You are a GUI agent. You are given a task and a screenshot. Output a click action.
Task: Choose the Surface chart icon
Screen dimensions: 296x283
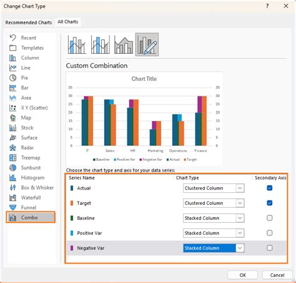click(12, 138)
